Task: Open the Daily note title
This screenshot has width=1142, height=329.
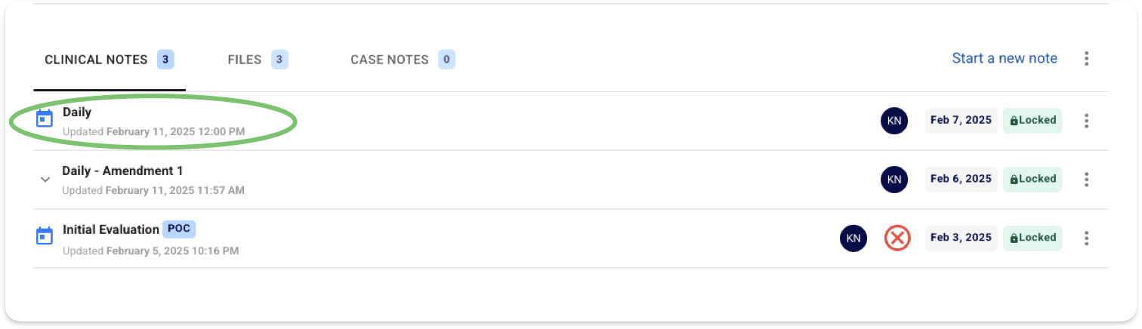Action: [77, 112]
